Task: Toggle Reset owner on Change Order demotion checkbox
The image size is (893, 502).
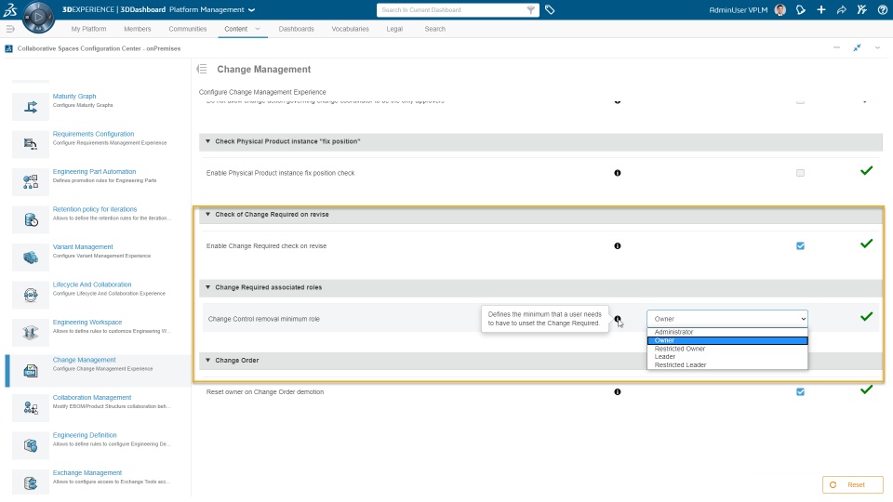Action: click(x=800, y=391)
